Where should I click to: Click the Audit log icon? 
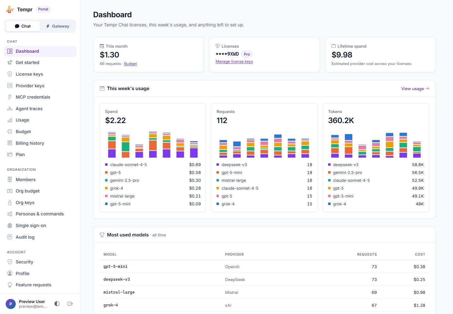coord(10,237)
